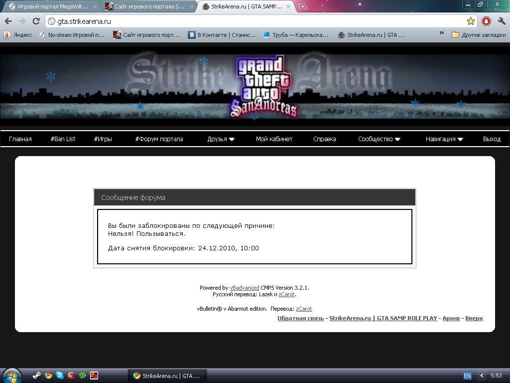This screenshot has width=510, height=383.
Task: Go back using the browser back arrow
Action: click(8, 21)
